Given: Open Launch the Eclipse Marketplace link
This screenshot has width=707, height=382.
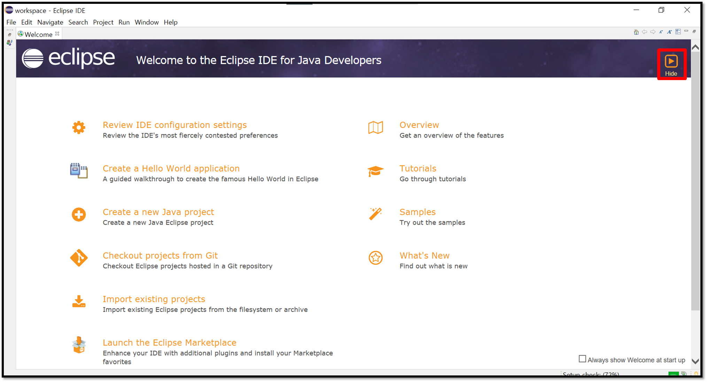Looking at the screenshot, I should 170,343.
